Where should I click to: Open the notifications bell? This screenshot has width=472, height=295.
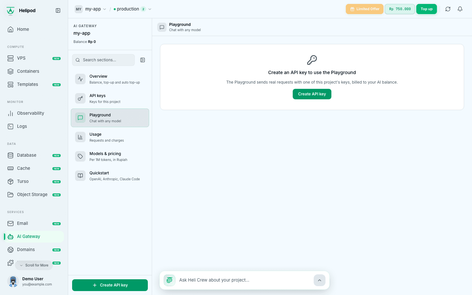coord(460,9)
